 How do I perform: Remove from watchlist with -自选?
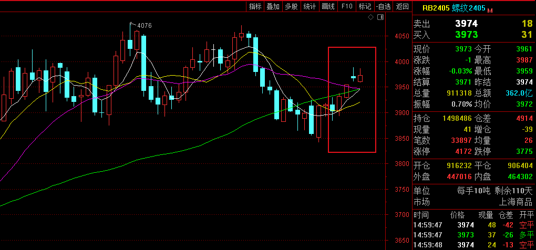(x=383, y=6)
